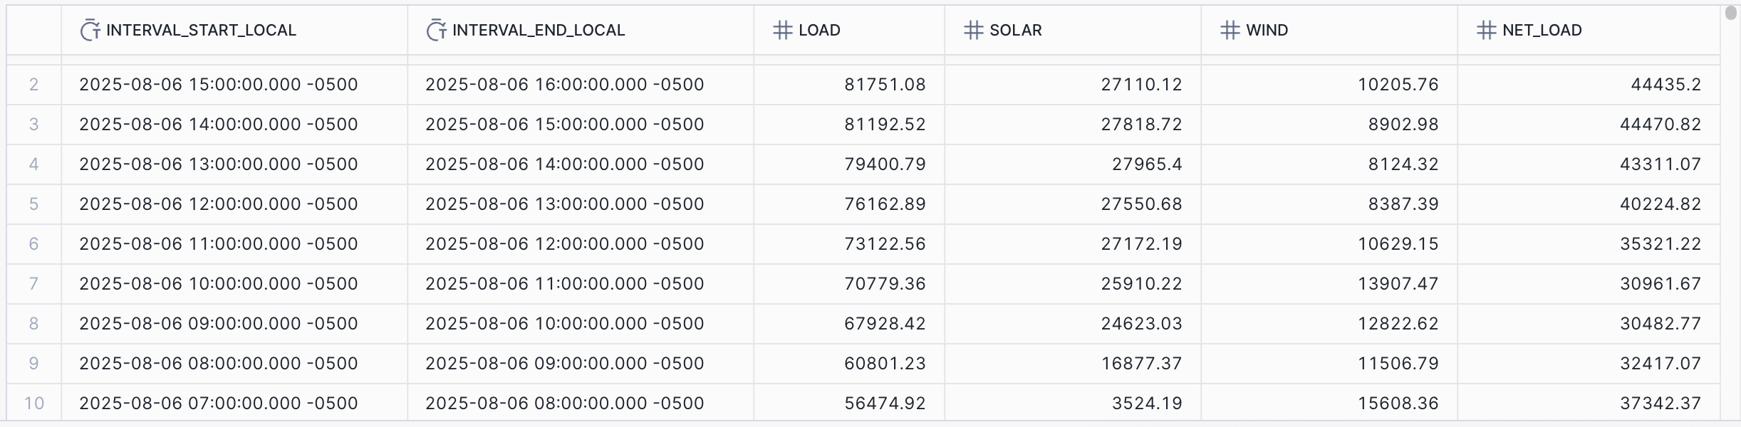Click timestamp type icon of INTERVAL_START_LOCAL
The image size is (1741, 427).
[90, 31]
